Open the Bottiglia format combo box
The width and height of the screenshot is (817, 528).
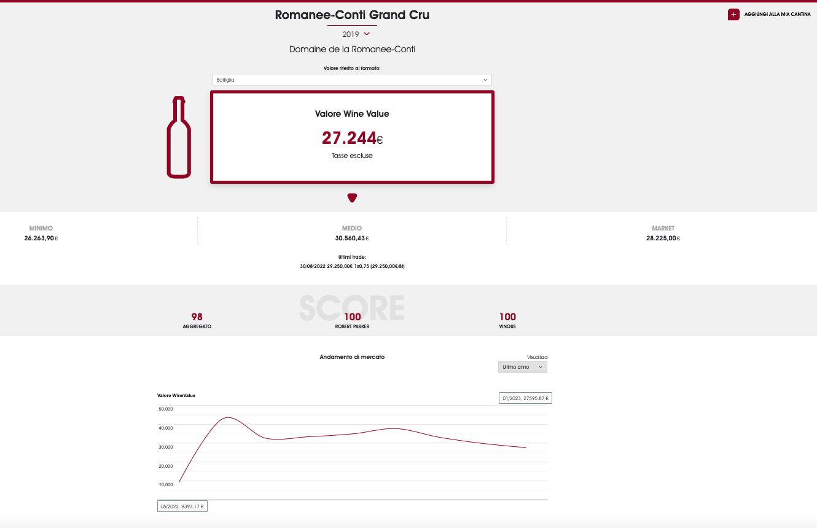352,80
